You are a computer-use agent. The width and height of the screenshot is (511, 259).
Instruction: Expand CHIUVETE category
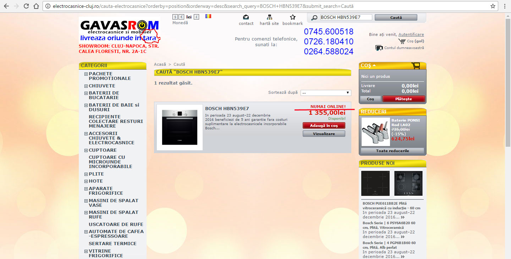pos(86,86)
